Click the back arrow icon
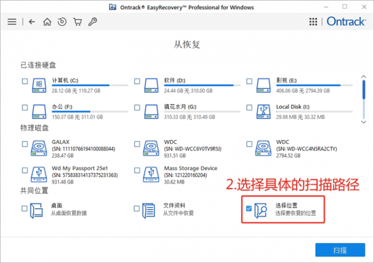 tap(32, 22)
